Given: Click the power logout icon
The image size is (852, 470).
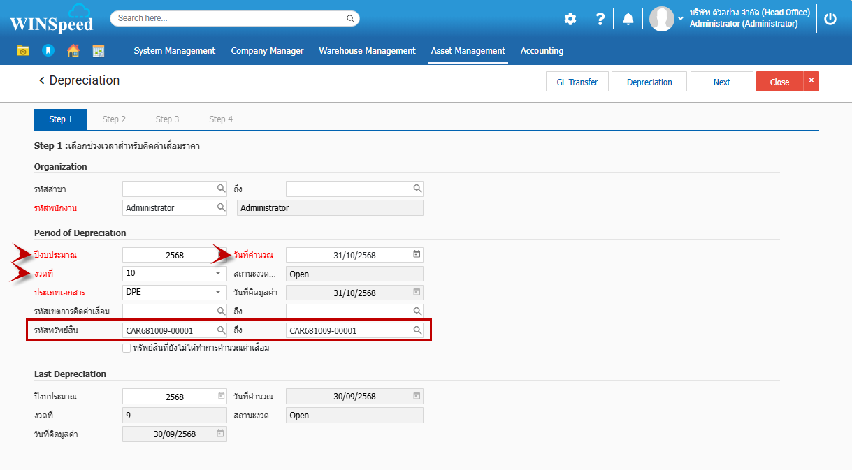Looking at the screenshot, I should 830,19.
